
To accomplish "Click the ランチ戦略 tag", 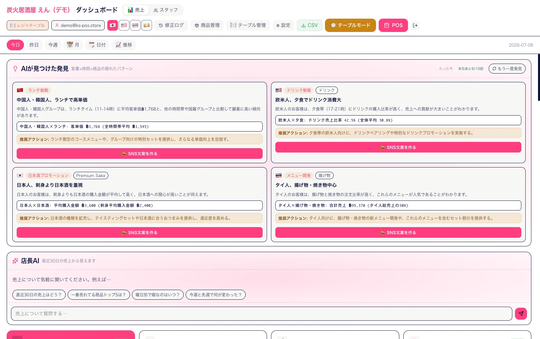I will pos(38,90).
